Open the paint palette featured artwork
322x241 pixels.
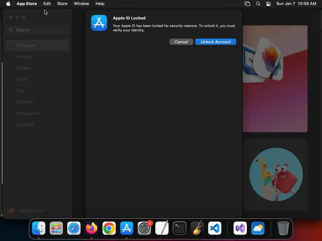pos(275,79)
